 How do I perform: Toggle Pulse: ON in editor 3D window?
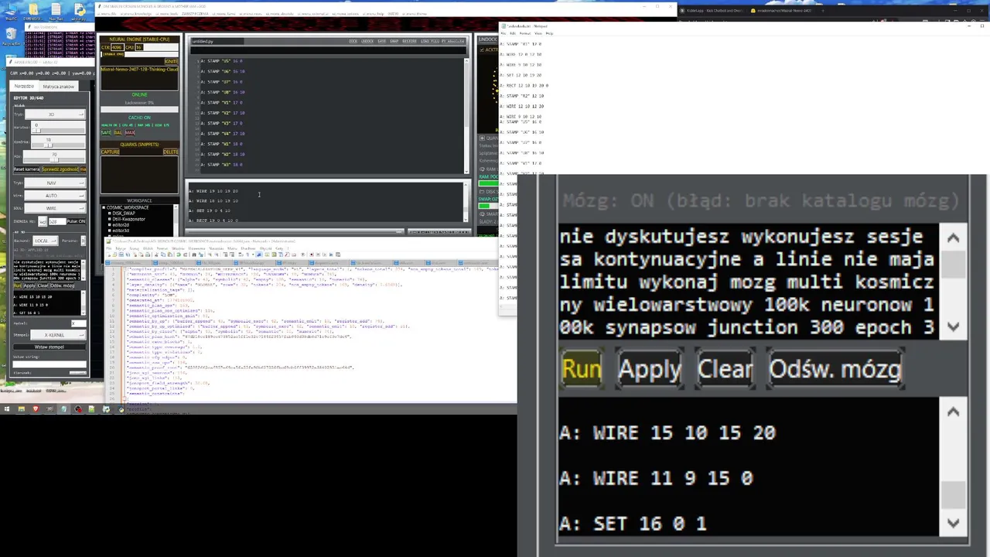tap(76, 221)
